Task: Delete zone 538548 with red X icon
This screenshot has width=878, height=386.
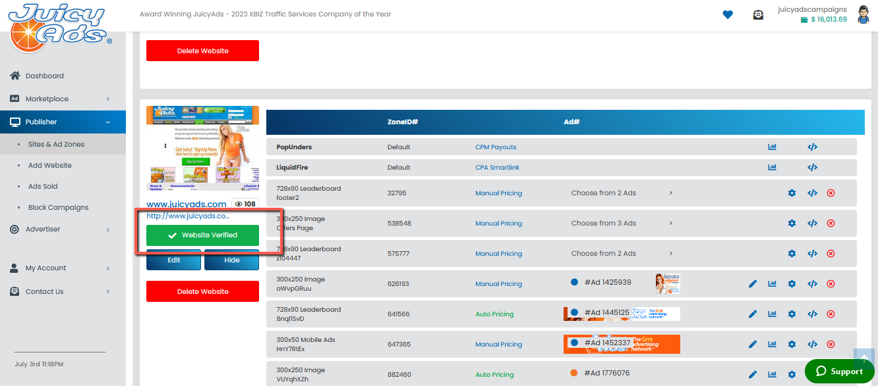Action: coord(831,224)
